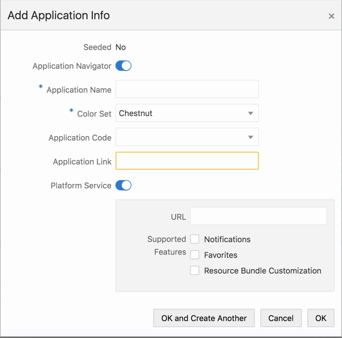Viewport: 342px width, 338px height.
Task: Enable the Notifications checkbox
Action: click(195, 239)
